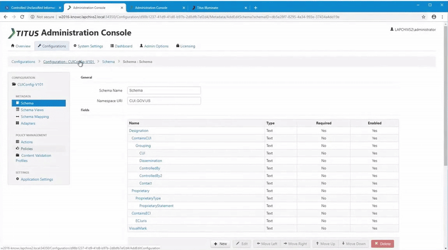Image resolution: width=448 pixels, height=250 pixels.
Task: Open the Proprietary field
Action: click(141, 191)
